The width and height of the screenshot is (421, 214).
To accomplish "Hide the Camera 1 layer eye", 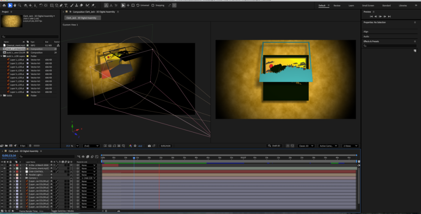I will point(2,178).
